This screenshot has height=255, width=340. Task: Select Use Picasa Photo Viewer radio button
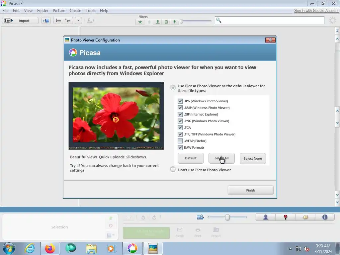(173, 88)
